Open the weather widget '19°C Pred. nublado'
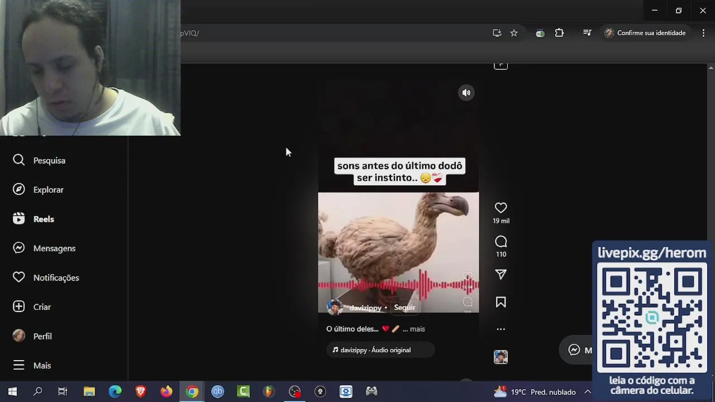 pyautogui.click(x=535, y=392)
